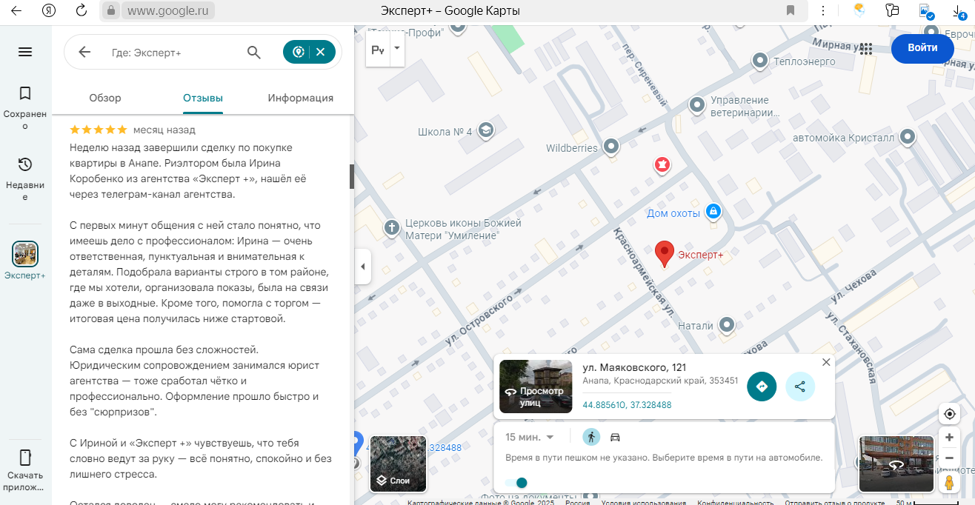975x505 pixels.
Task: Click the Россия footer link
Action: (579, 502)
